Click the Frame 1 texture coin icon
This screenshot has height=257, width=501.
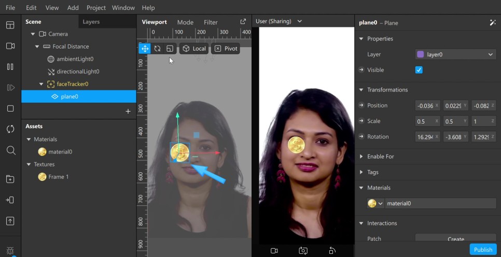tap(42, 177)
